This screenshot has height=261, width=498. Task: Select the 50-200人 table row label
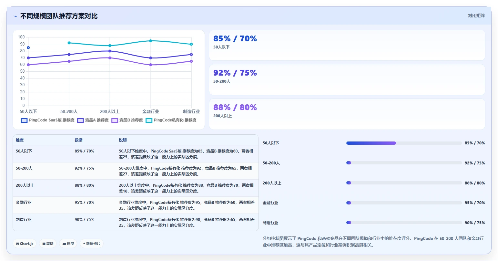[24, 168]
